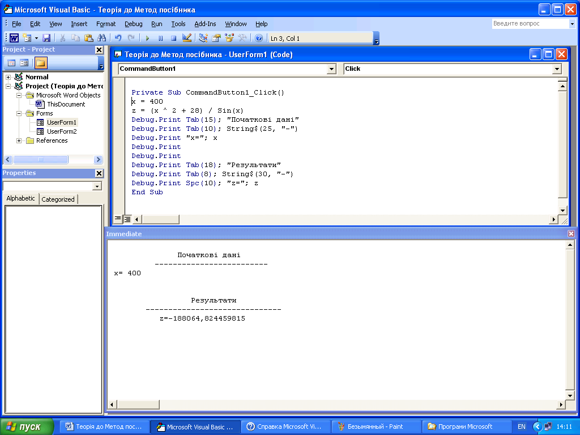
Task: Switch to Справка Microsoft Vi taskbar button
Action: tap(286, 427)
